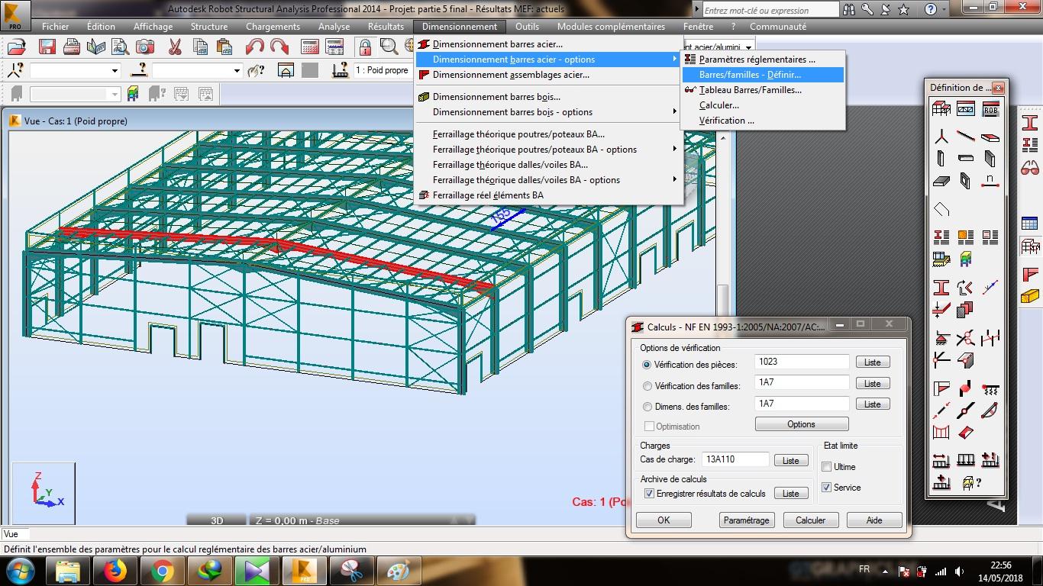Toggle the Service limit state checkbox
Screen dimensions: 1043x586
[826, 487]
